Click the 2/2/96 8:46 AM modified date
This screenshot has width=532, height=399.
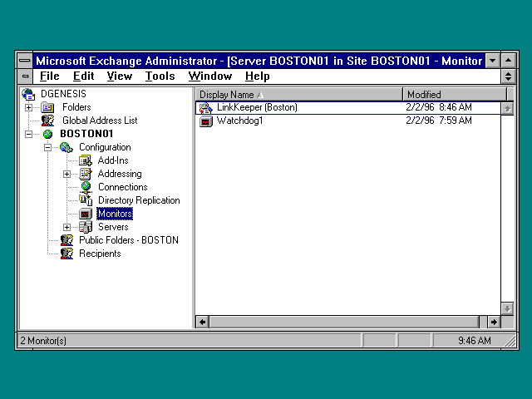pyautogui.click(x=439, y=107)
